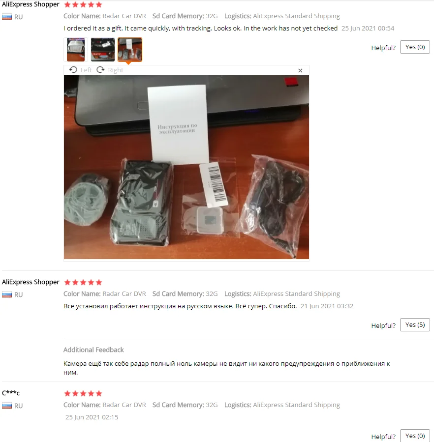434x442 pixels.
Task: Mark the gift review helpful, Yes (0)
Action: coord(415,47)
